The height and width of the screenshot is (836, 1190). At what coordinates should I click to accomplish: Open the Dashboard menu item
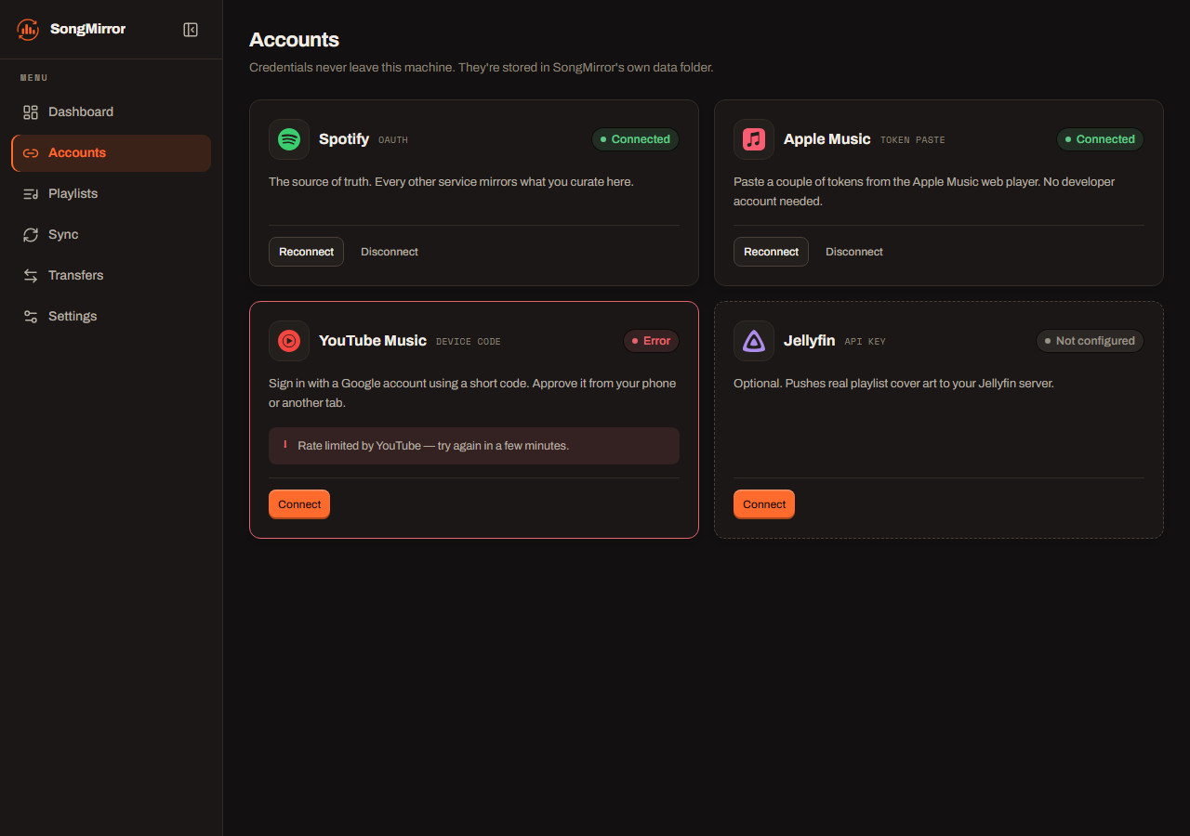pyautogui.click(x=112, y=111)
